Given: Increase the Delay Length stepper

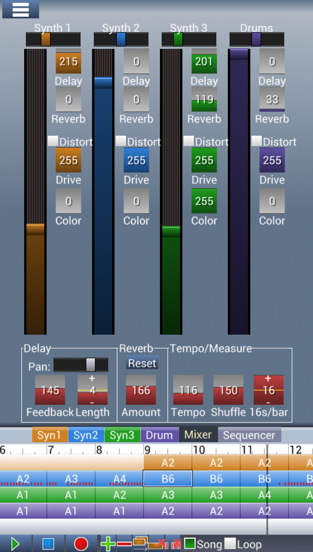Looking at the screenshot, I should point(92,379).
